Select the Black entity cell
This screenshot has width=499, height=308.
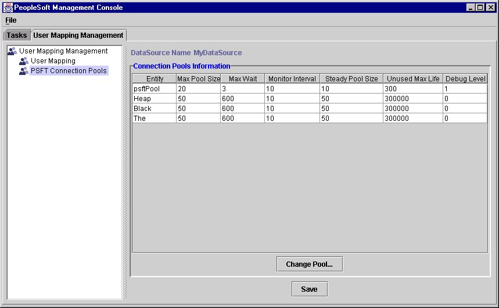tap(155, 108)
